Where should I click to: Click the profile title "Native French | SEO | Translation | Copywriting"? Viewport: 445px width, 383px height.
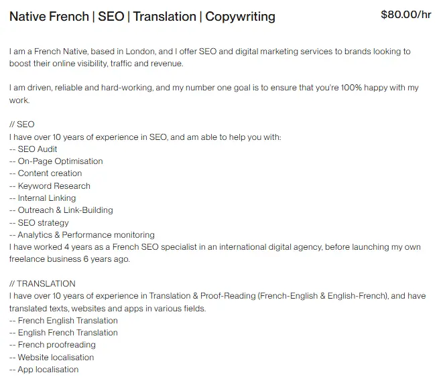tap(142, 16)
